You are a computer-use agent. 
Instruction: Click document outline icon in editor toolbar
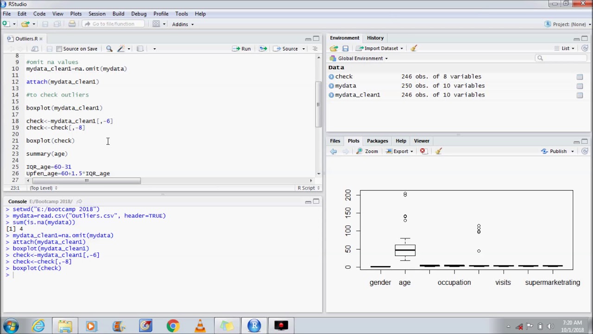tap(315, 49)
